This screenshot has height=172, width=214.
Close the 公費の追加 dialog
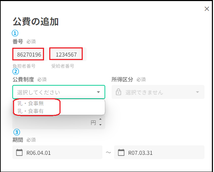[x=207, y=9]
